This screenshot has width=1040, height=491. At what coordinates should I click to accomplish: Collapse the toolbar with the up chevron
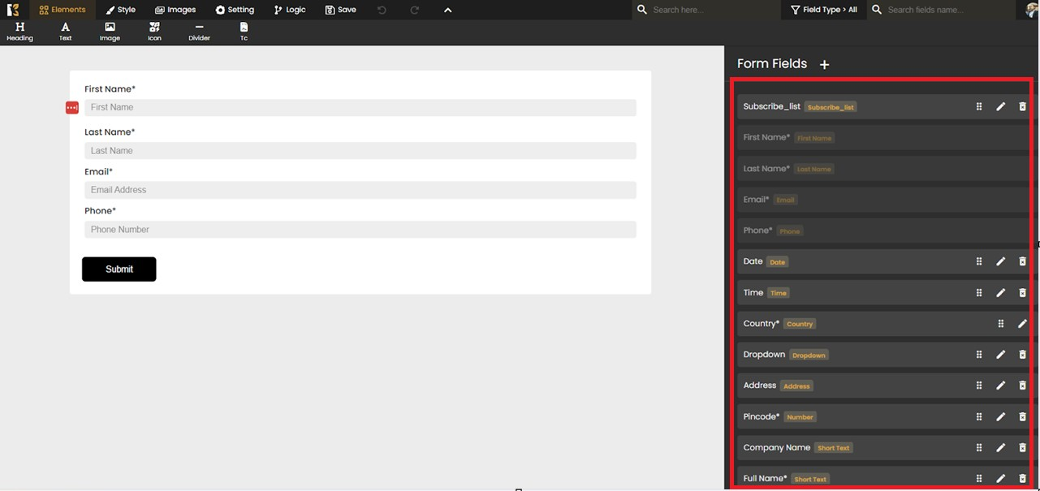[x=447, y=10]
